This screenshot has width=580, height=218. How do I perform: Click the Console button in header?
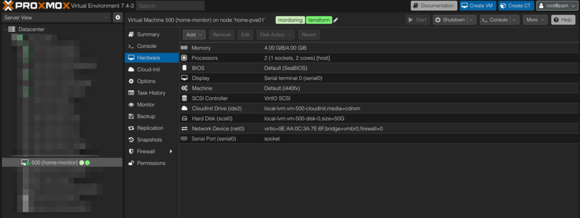coord(495,20)
